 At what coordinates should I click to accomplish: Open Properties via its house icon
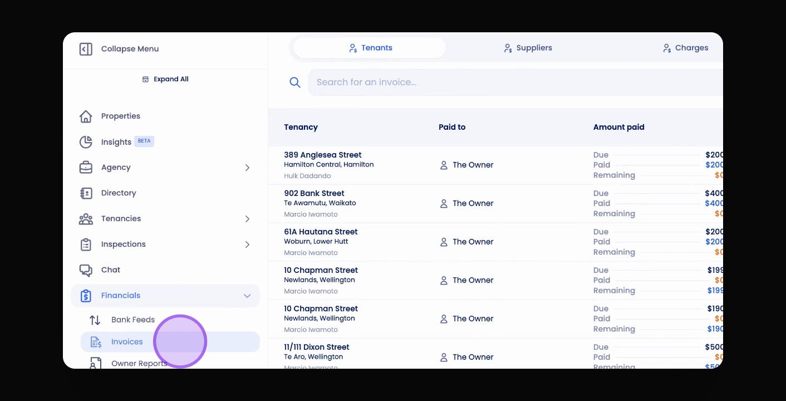click(86, 116)
